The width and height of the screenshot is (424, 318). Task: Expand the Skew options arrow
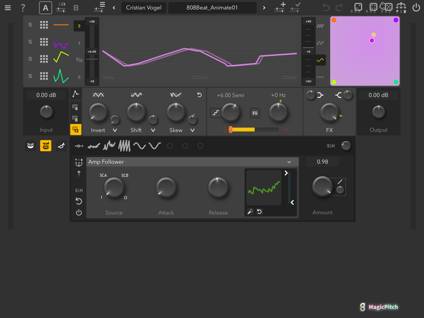pyautogui.click(x=192, y=130)
